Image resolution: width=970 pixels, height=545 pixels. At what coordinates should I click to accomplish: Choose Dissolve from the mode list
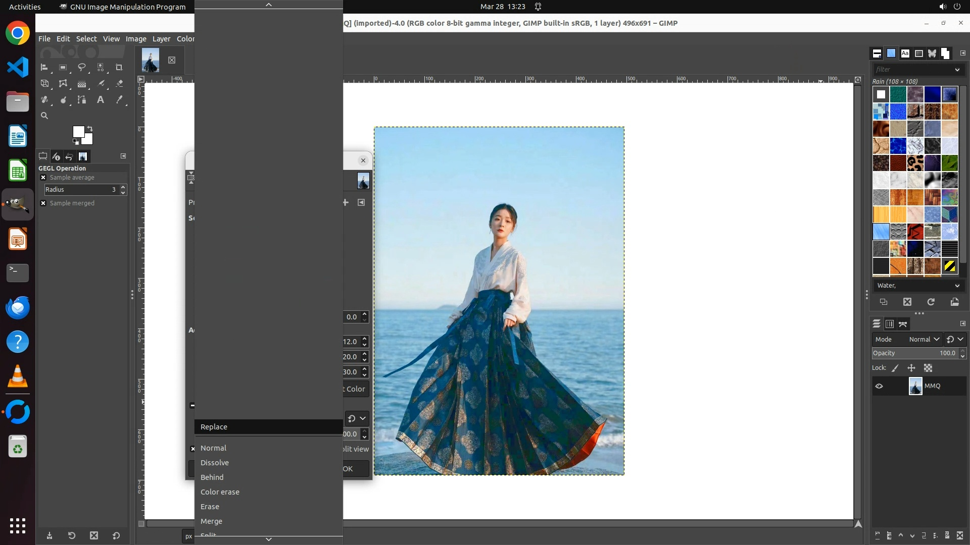click(x=215, y=463)
